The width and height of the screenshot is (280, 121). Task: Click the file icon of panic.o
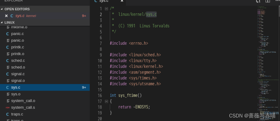coord(8,41)
